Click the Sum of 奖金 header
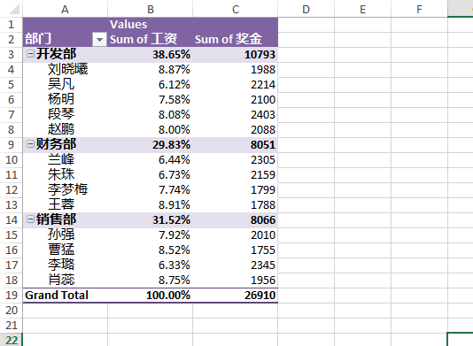 coord(236,40)
